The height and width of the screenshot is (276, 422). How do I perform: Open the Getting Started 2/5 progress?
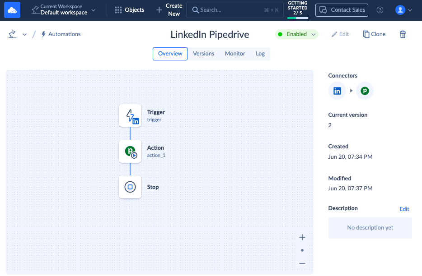[298, 9]
